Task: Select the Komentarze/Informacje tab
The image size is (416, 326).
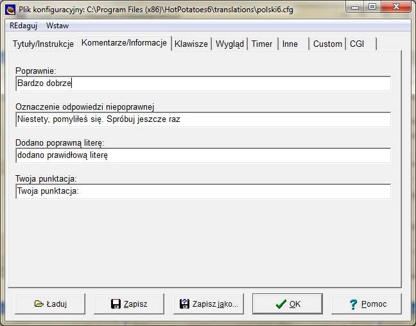Action: pos(124,43)
